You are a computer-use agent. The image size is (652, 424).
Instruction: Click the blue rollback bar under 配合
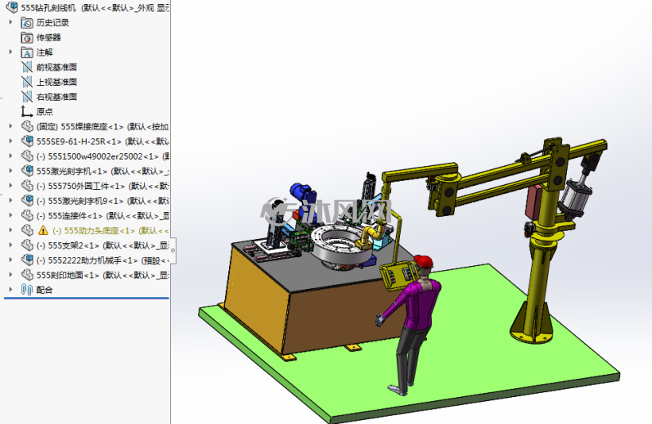(87, 298)
